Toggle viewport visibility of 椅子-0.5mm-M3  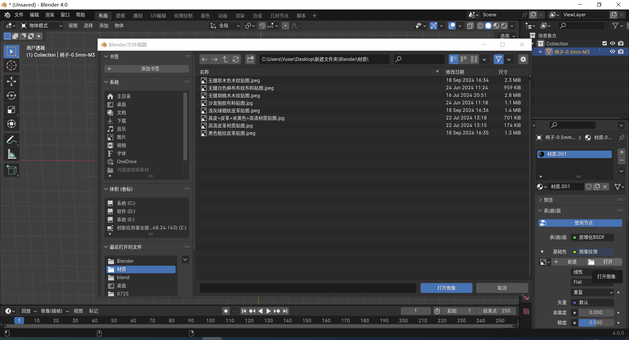tap(612, 52)
